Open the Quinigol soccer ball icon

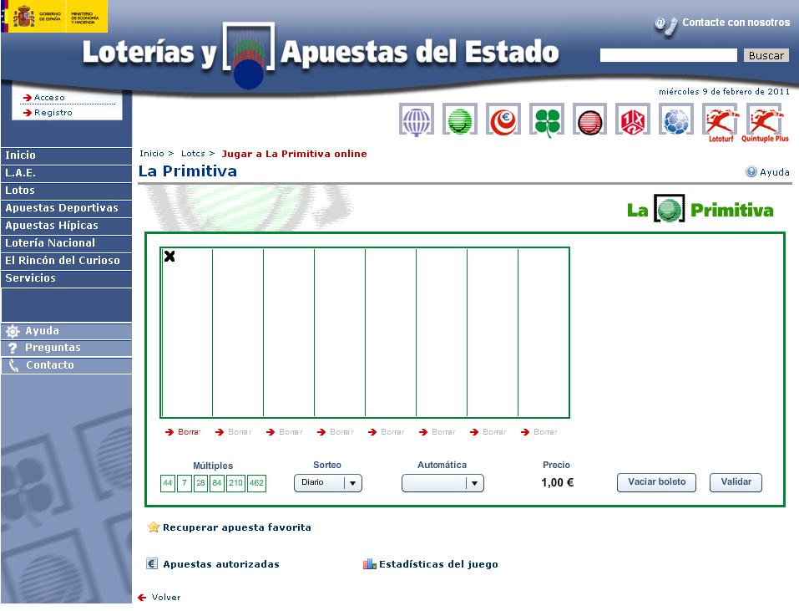pos(675,120)
